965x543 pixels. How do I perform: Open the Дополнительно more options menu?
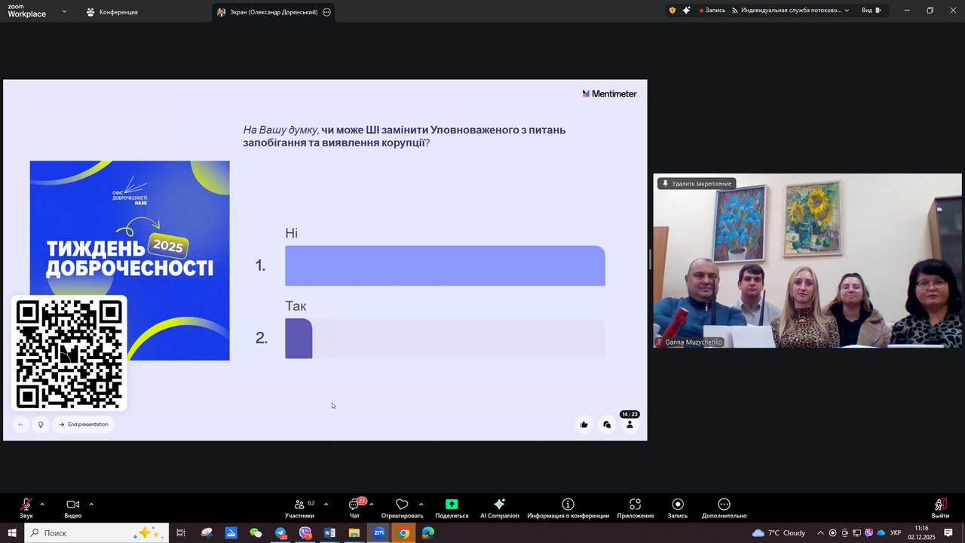(724, 505)
